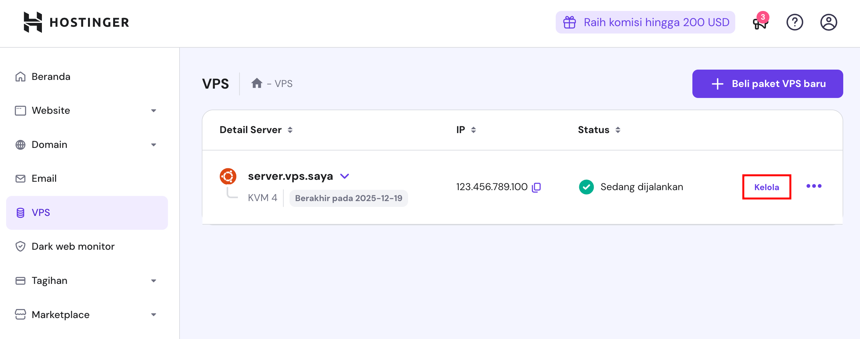The height and width of the screenshot is (339, 860).
Task: Click the Hostinger logo
Action: point(76,22)
